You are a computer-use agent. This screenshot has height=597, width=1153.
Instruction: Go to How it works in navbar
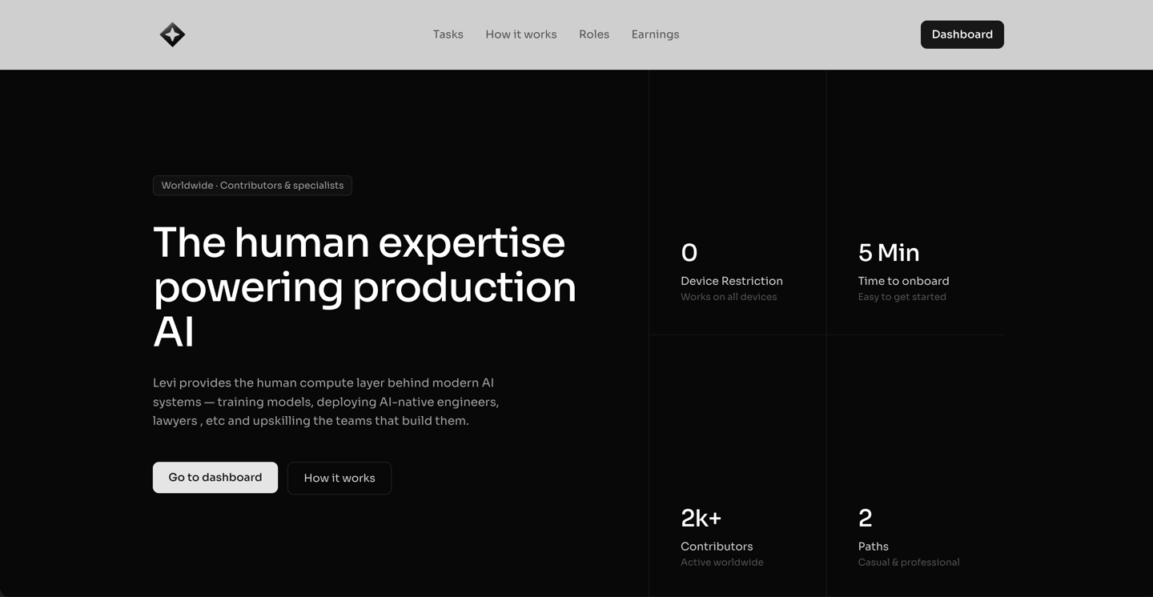520,34
